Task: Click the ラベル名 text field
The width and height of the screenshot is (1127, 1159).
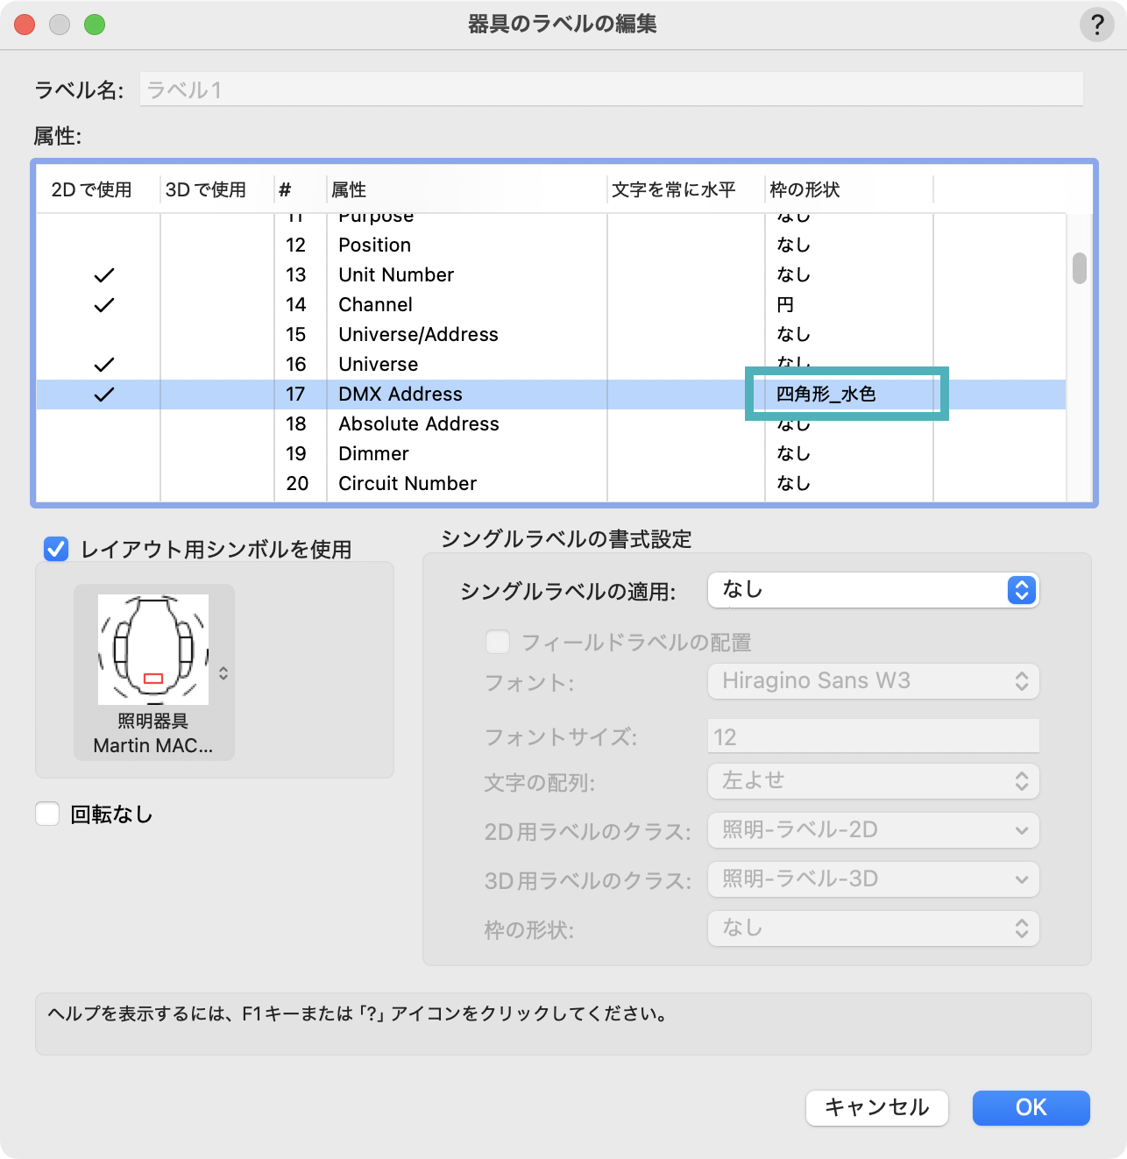Action: [x=611, y=89]
